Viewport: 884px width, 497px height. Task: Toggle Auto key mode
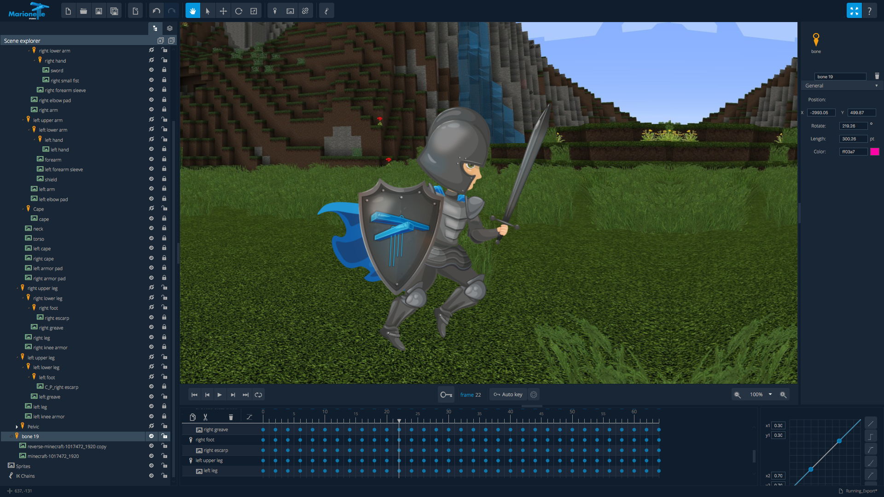pos(508,395)
